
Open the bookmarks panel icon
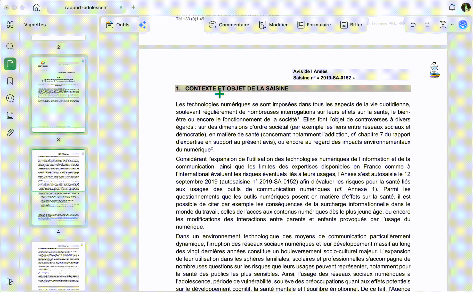pos(10,81)
